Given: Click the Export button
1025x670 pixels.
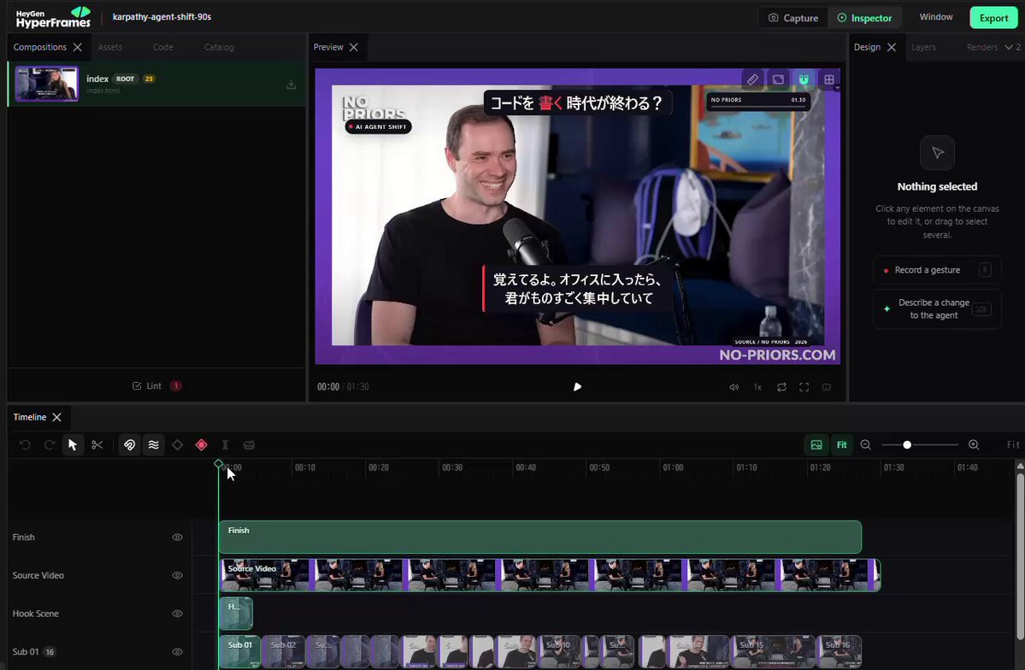Looking at the screenshot, I should coord(993,18).
